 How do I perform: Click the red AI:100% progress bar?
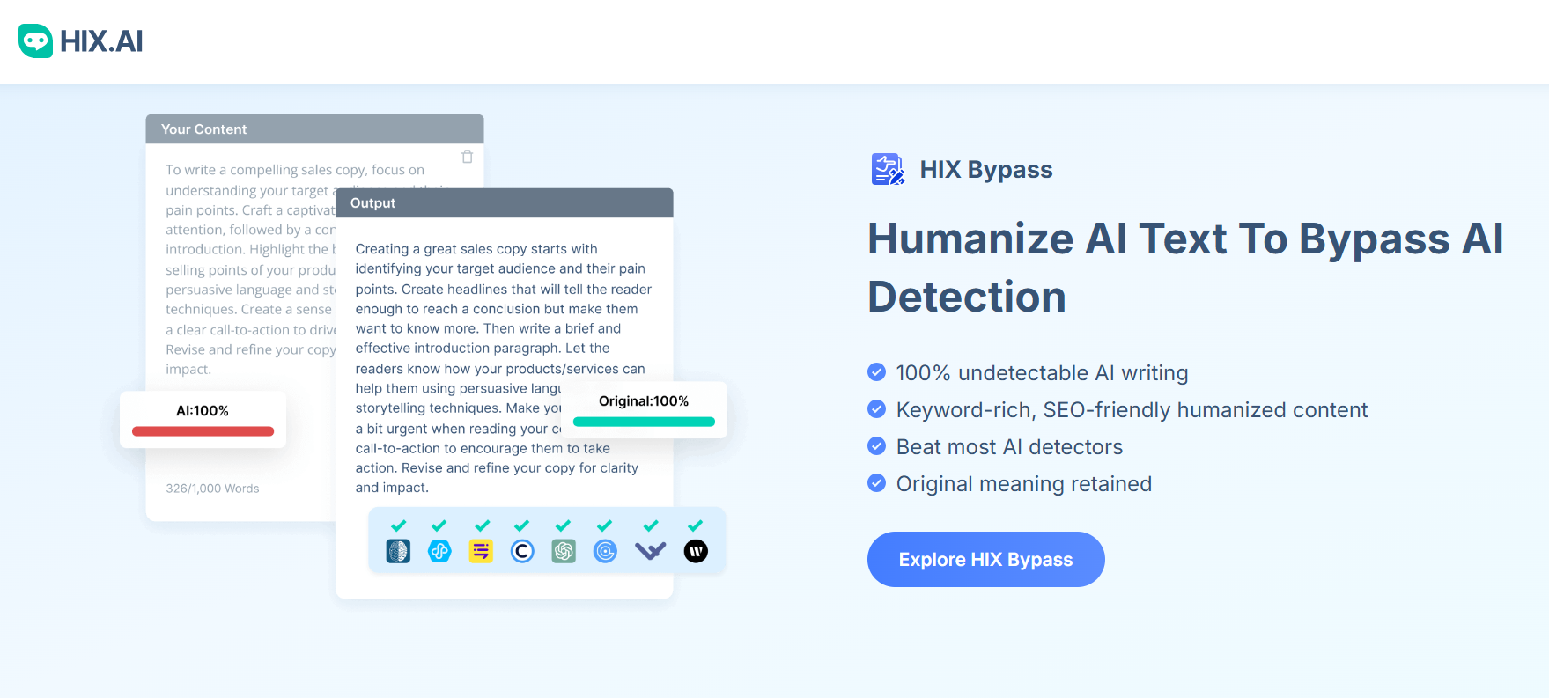(x=203, y=431)
